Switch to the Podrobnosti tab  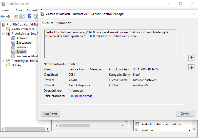tap(64, 23)
